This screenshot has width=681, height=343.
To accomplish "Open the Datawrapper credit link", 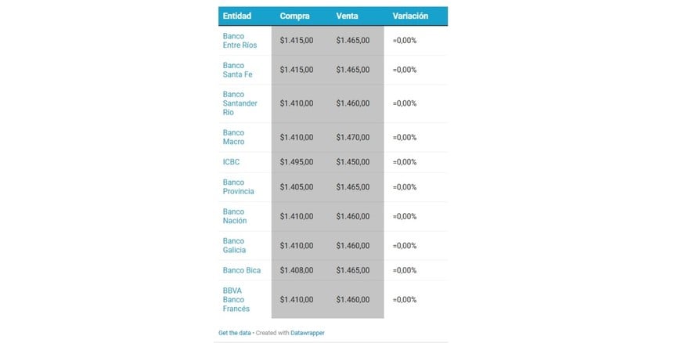I will [x=308, y=333].
